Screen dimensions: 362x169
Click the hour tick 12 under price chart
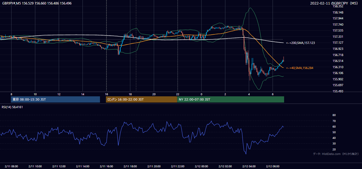pos(59,94)
